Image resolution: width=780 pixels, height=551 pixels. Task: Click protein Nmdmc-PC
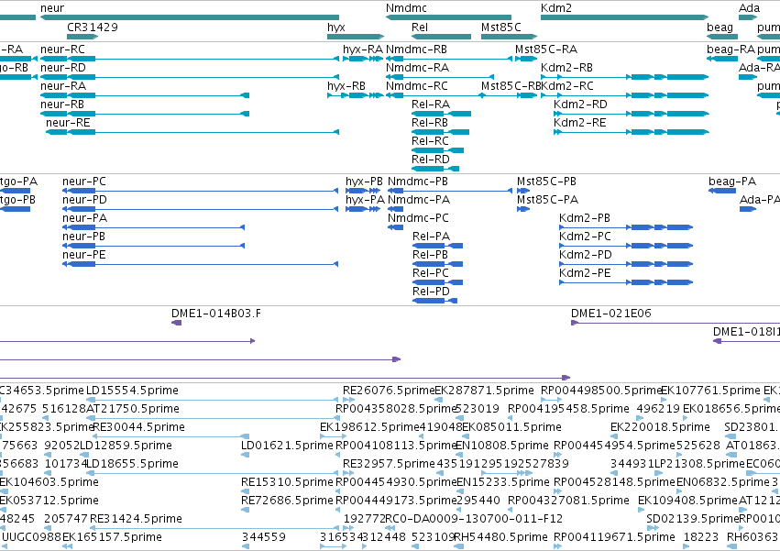coord(418,218)
